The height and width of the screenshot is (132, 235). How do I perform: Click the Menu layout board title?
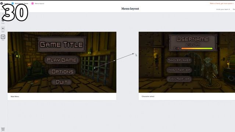130,9
